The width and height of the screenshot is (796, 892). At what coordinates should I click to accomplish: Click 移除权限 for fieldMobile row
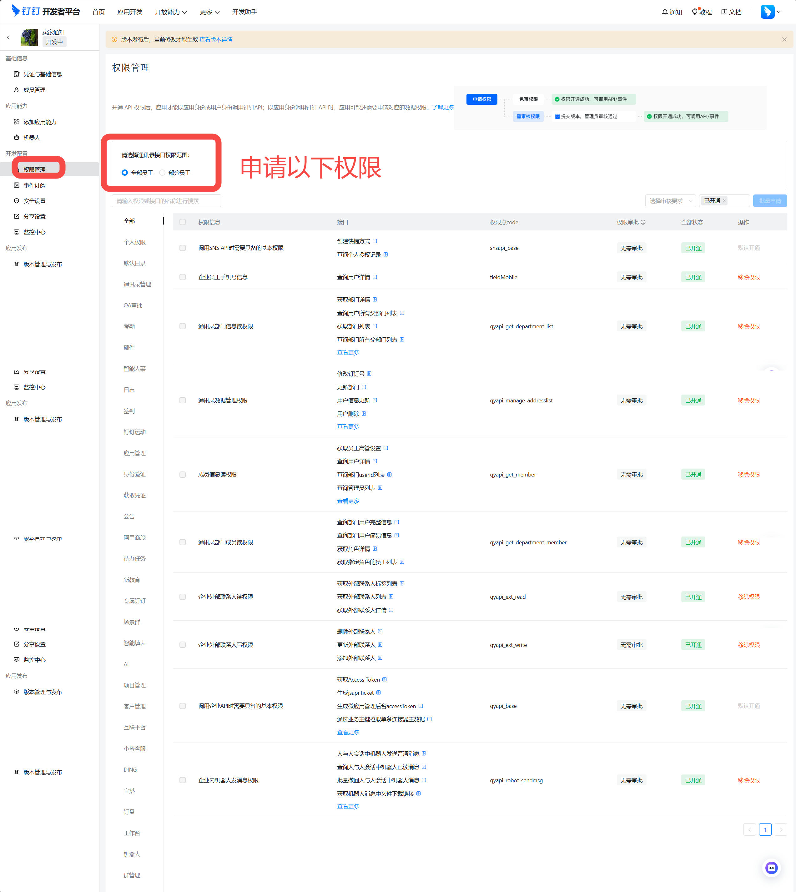coord(749,277)
